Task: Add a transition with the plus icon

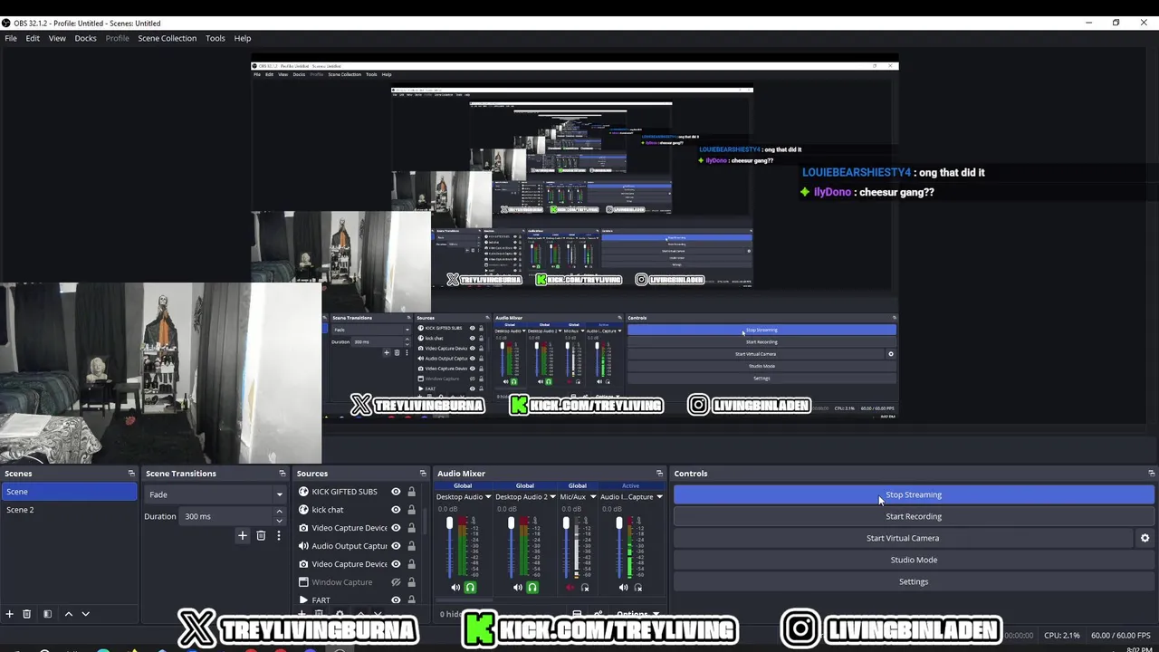Action: (242, 535)
